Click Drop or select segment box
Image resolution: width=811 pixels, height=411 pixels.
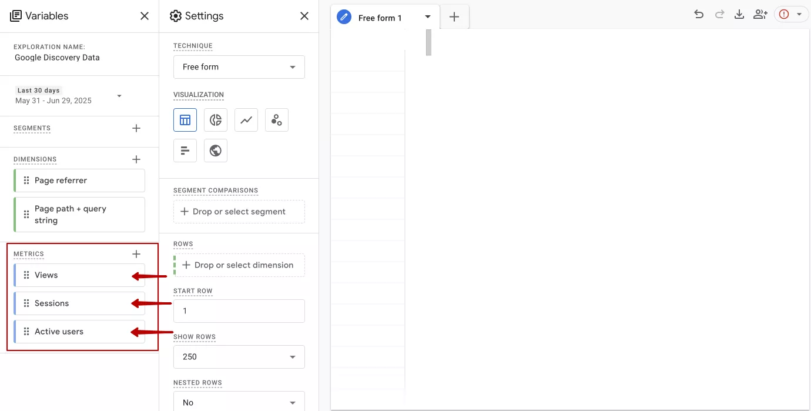point(239,212)
